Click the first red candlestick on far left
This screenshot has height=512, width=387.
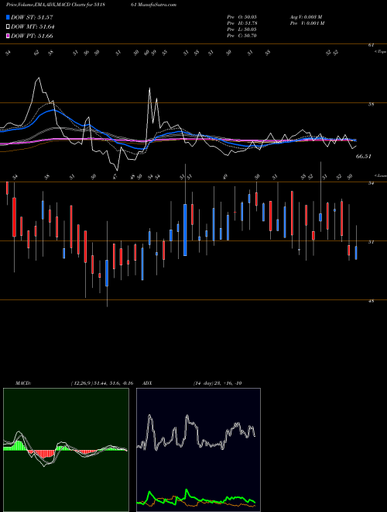click(x=7, y=189)
